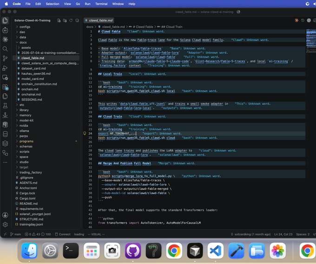This screenshot has width=316, height=264.
Task: Open the File menu
Action: [x=28, y=4]
